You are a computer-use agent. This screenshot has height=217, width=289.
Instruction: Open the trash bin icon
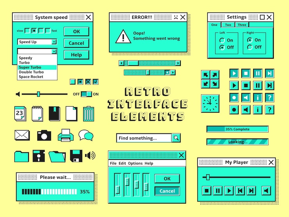pyautogui.click(x=89, y=114)
